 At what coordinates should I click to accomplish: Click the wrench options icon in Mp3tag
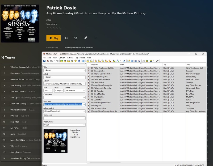tap(157, 61)
